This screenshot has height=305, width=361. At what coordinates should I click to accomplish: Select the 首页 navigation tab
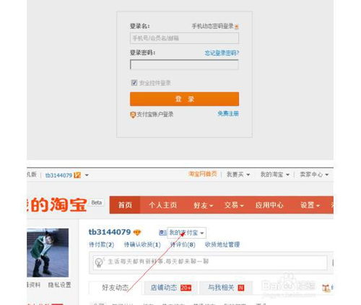point(125,205)
